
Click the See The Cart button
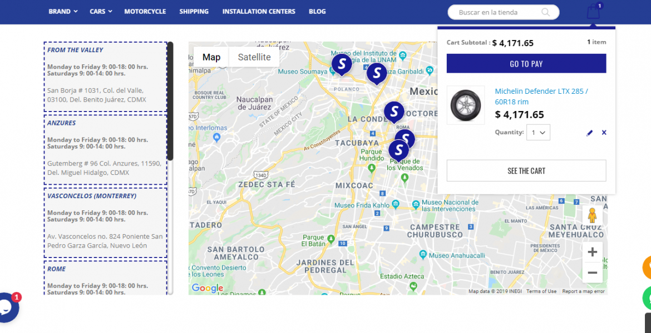526,171
